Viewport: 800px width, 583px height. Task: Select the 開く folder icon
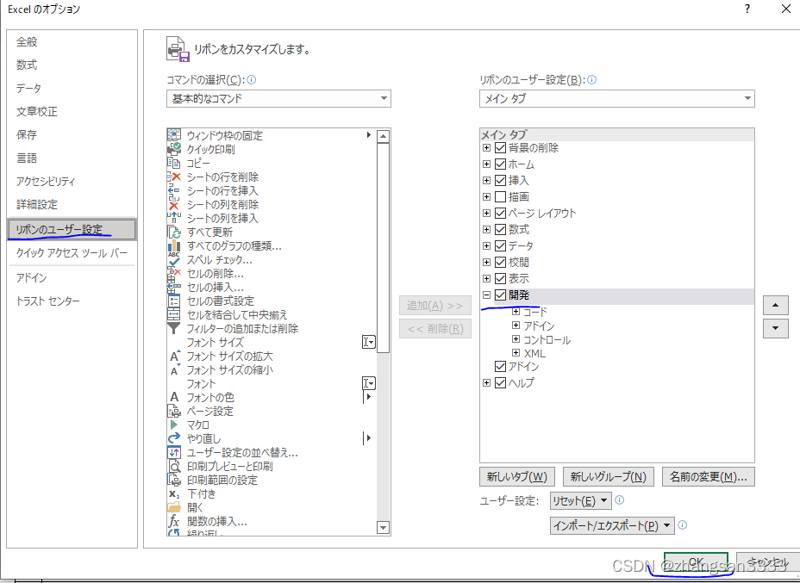[174, 507]
